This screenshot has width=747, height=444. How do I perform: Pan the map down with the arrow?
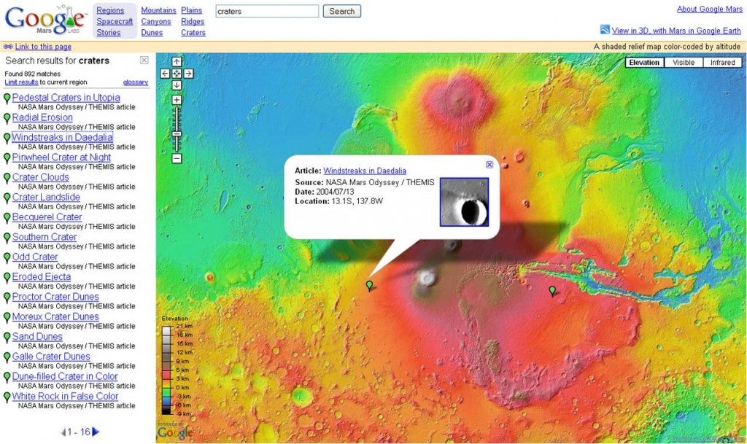click(x=177, y=85)
